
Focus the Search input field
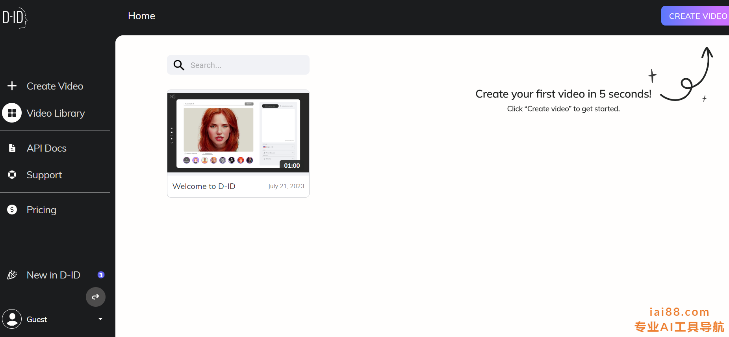point(238,65)
